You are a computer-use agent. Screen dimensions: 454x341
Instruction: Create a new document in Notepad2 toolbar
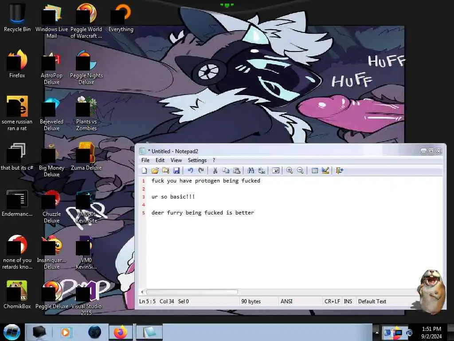coord(144,170)
